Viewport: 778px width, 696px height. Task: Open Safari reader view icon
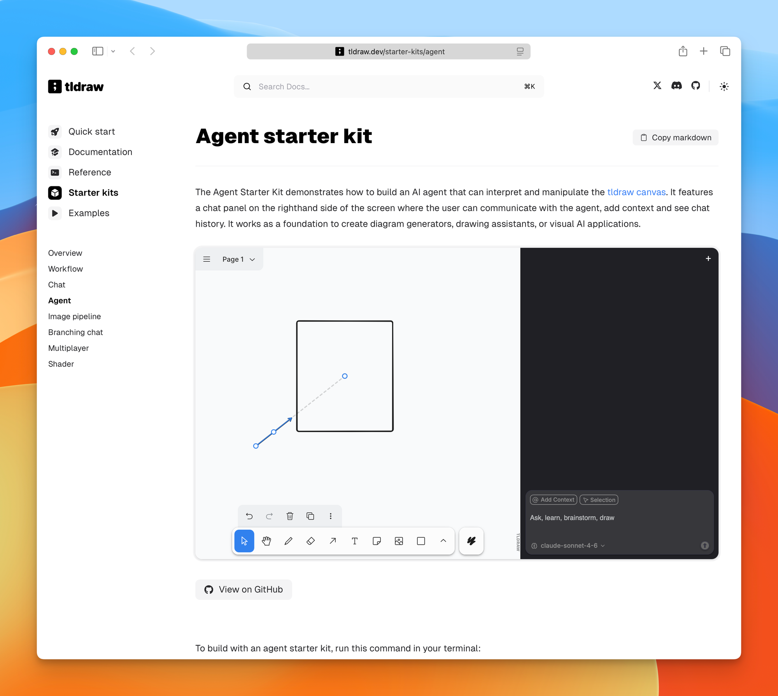[520, 51]
